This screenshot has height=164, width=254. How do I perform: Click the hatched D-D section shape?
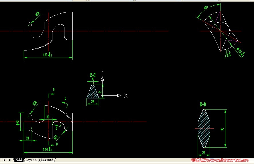(x=204, y=128)
